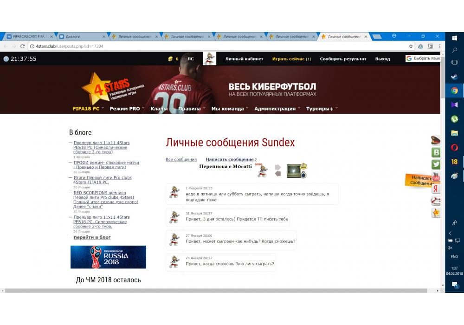The width and height of the screenshot is (464, 325).
Task: Open Символические сборные 3-го тура blog post
Action: coord(102,147)
